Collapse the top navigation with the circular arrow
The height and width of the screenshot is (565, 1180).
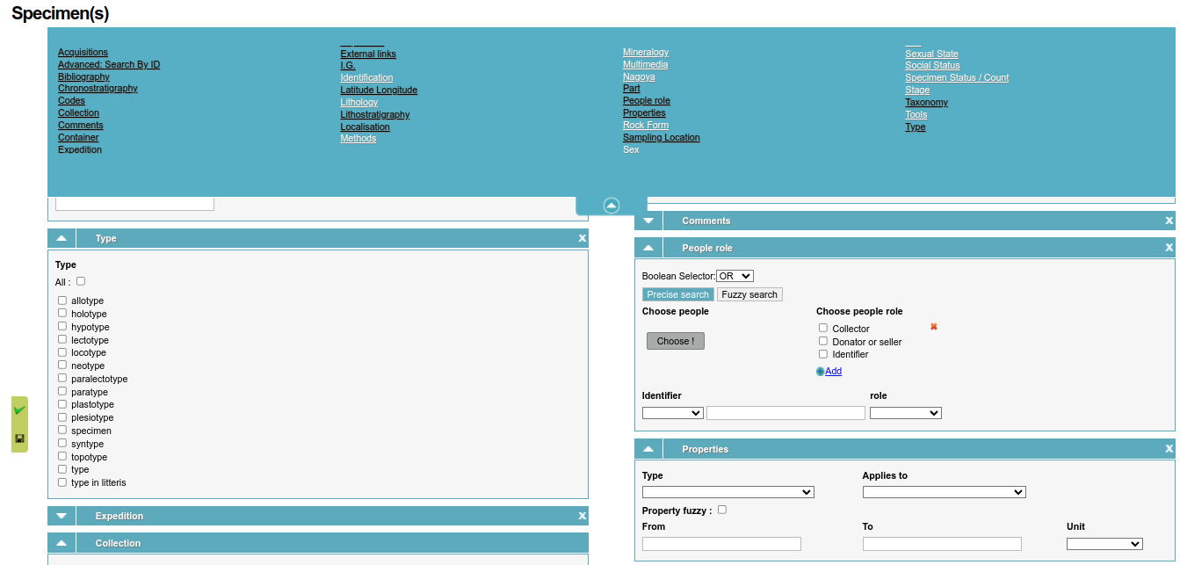[x=611, y=205]
